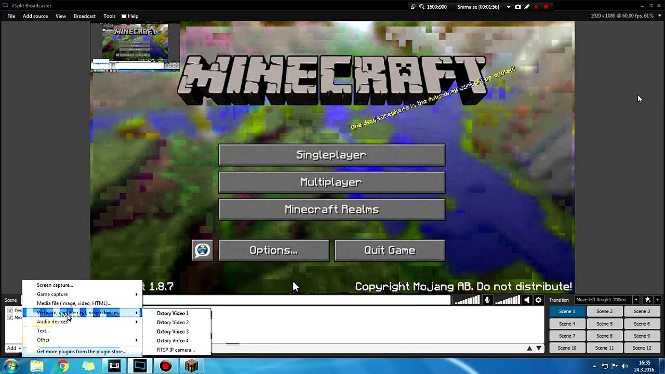Launch Google Chrome from the taskbar
The height and width of the screenshot is (374, 665).
click(x=62, y=366)
